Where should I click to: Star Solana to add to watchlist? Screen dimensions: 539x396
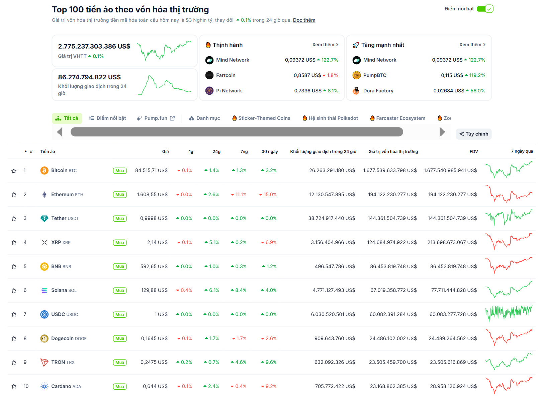[14, 291]
